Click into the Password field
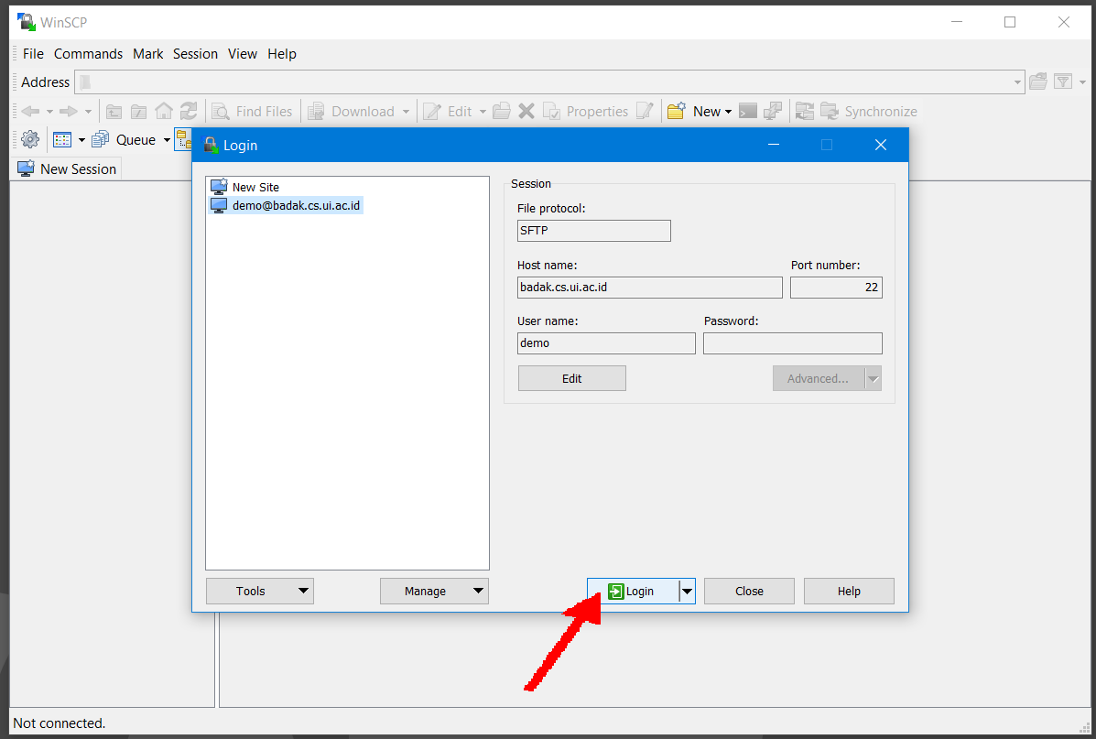 click(792, 343)
